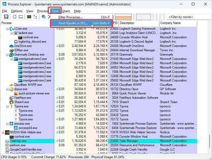Click the laclient.exe window icon

pos(16,33)
